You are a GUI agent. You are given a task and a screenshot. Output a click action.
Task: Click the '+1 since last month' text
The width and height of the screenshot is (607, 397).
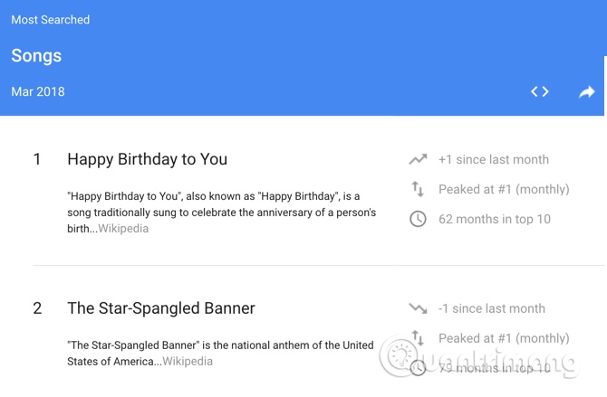494,159
